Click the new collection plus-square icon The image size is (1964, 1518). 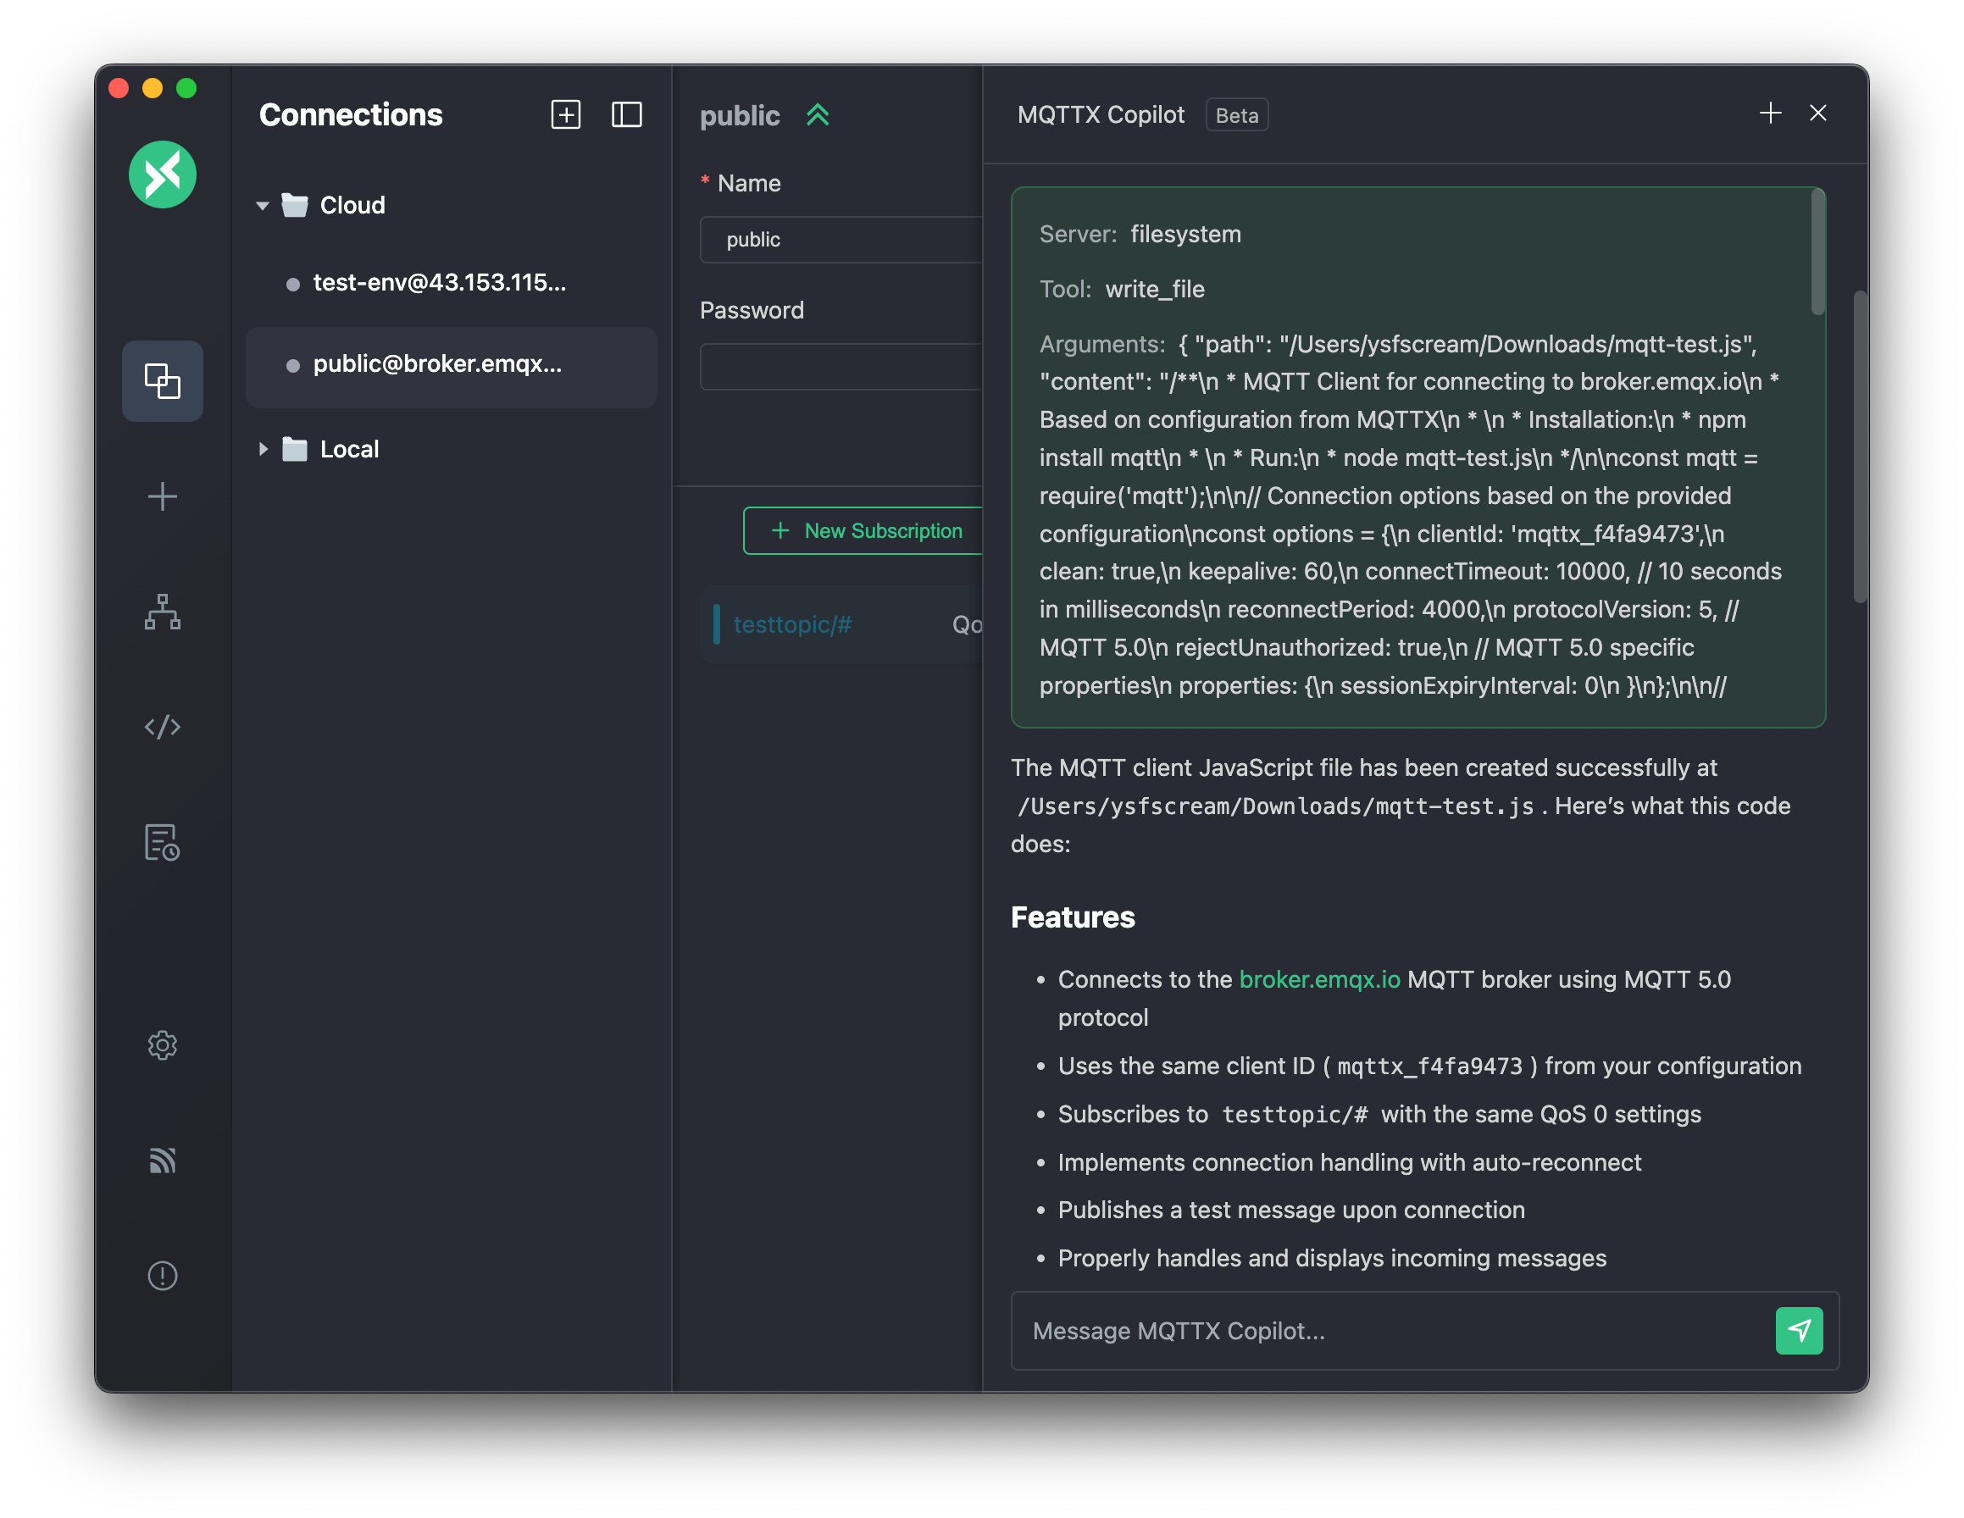click(x=566, y=114)
